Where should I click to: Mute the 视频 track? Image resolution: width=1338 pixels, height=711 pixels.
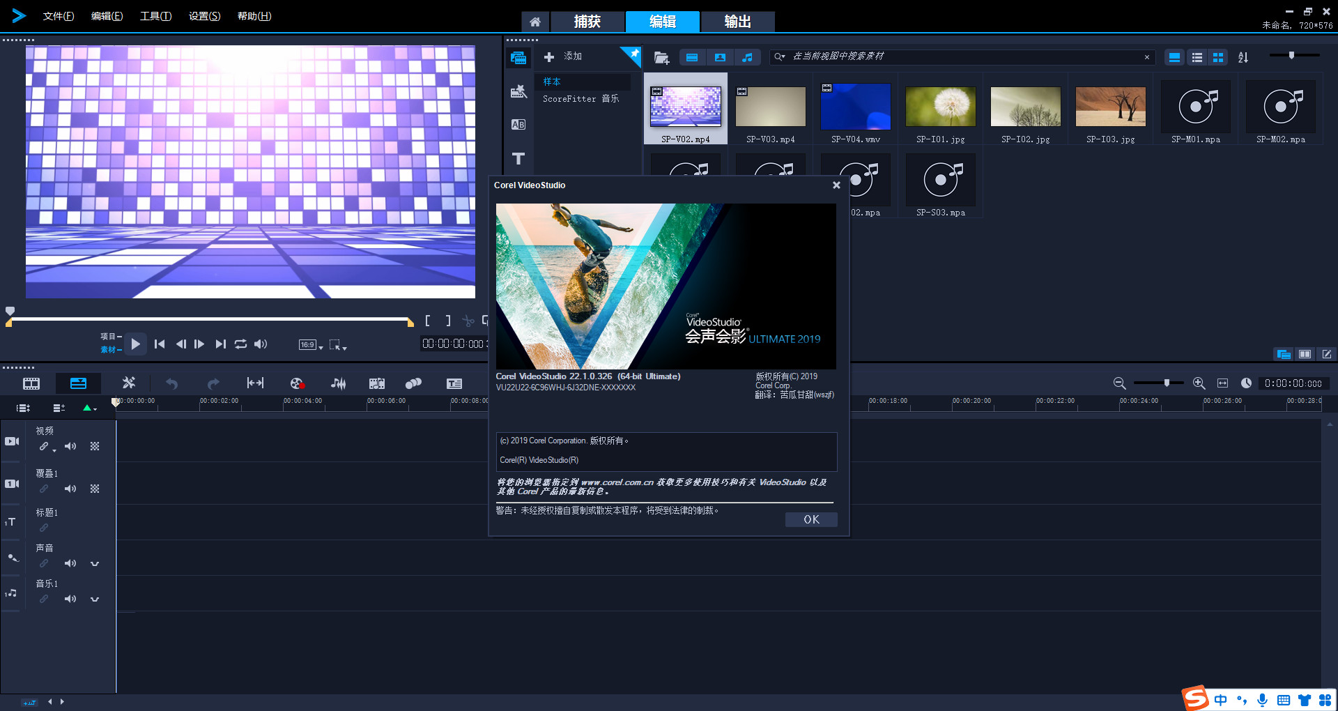[70, 446]
